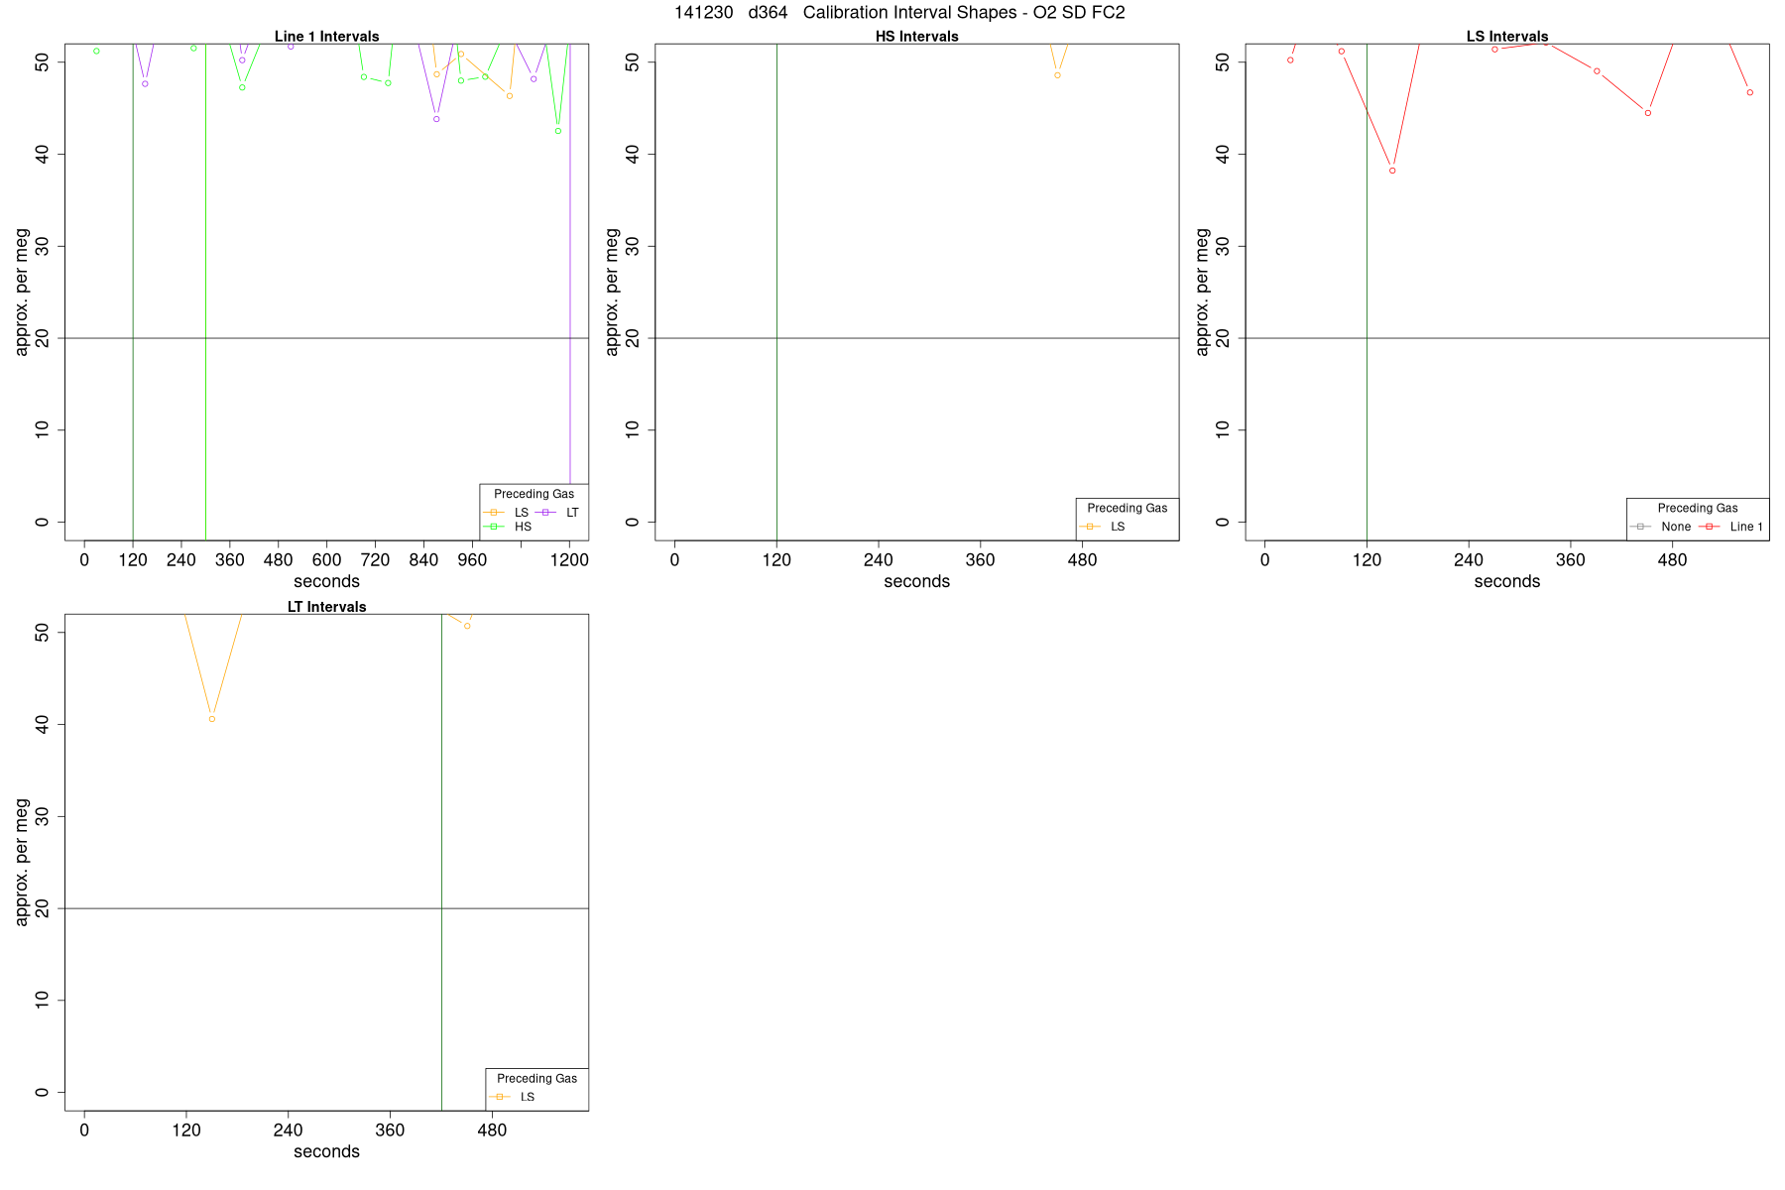
Task: Click the purple data point near 44 in Line 1 panel
Action: click(x=436, y=119)
